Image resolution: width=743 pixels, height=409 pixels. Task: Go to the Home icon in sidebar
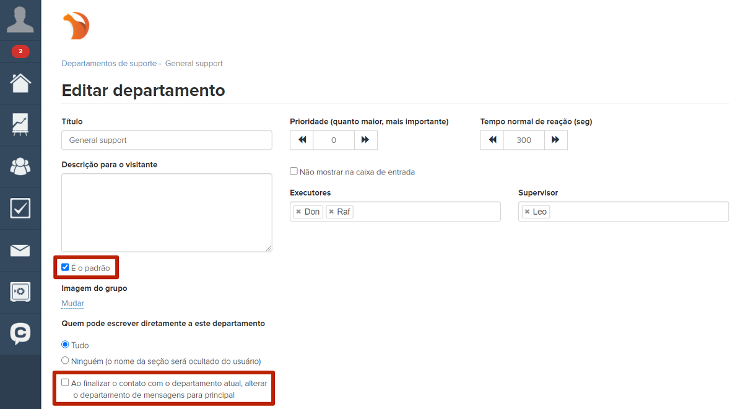(x=20, y=83)
